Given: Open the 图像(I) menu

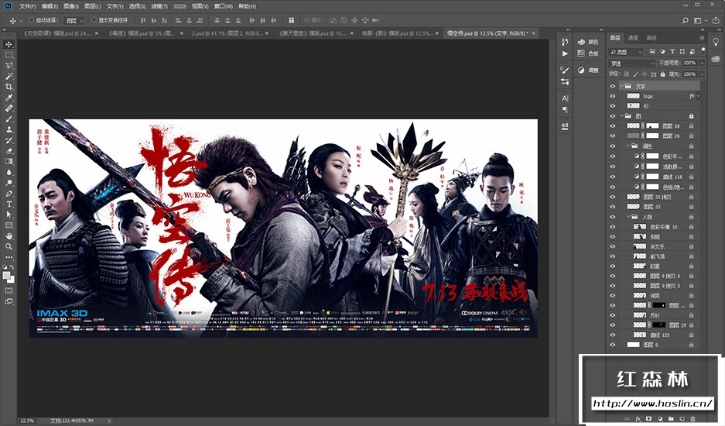Looking at the screenshot, I should coord(71,6).
